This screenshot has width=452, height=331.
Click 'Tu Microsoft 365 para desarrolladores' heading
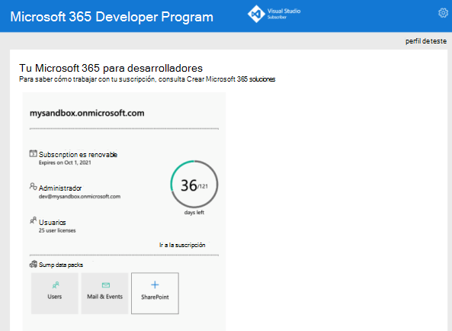point(111,68)
